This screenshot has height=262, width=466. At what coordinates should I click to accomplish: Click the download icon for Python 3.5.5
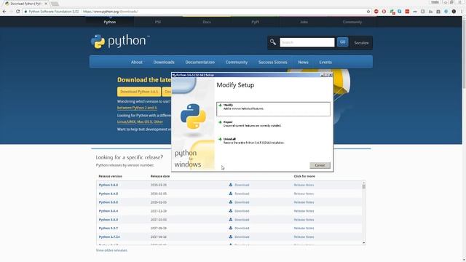pyautogui.click(x=231, y=202)
